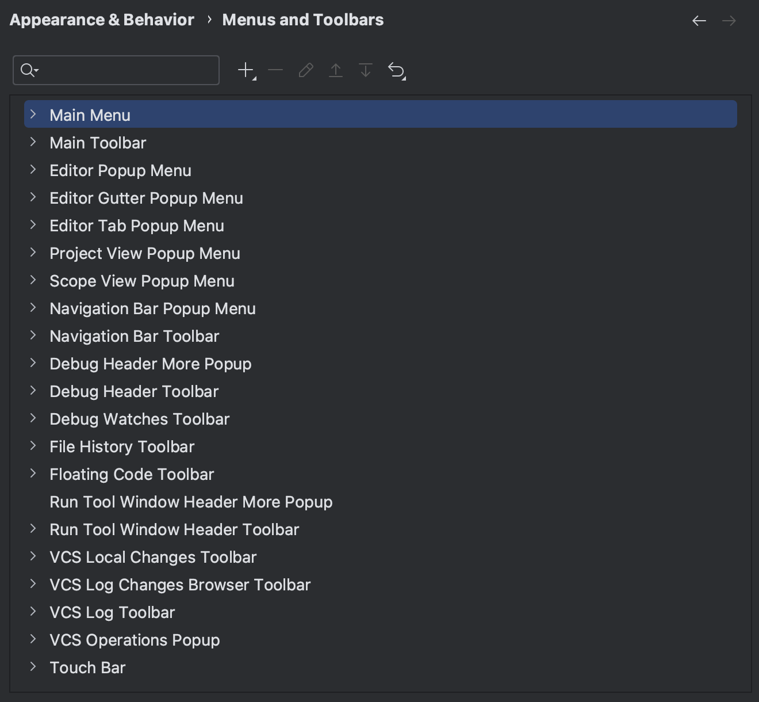Click the forward navigation arrow

tap(729, 20)
